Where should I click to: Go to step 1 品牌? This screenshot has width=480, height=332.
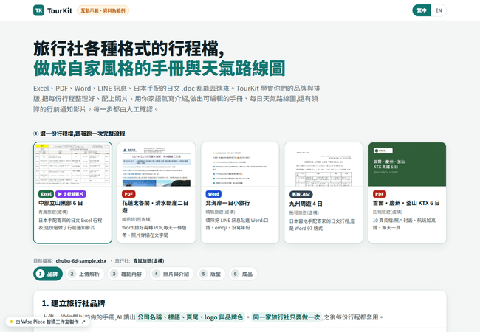pyautogui.click(x=48, y=274)
